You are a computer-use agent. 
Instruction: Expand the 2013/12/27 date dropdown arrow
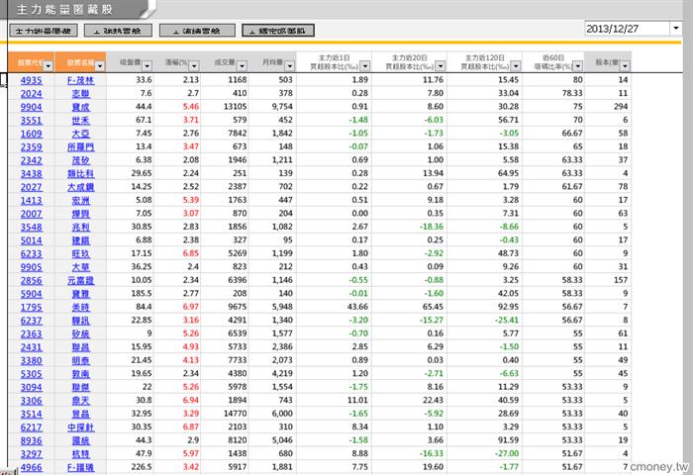tap(676, 29)
